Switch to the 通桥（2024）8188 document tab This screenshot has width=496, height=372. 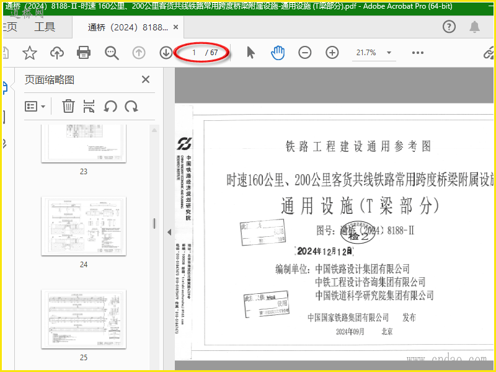pyautogui.click(x=128, y=27)
